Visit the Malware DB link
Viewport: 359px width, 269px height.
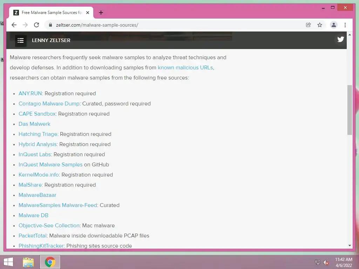tap(33, 215)
